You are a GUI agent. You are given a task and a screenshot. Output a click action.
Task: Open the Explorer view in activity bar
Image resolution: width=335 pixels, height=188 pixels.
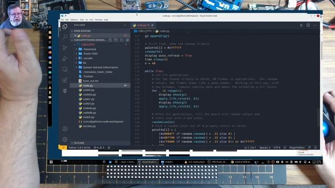pos(65,27)
